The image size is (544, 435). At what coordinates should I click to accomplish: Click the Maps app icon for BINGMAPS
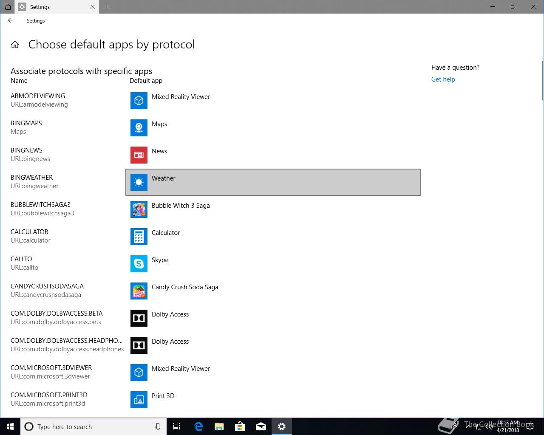(139, 128)
